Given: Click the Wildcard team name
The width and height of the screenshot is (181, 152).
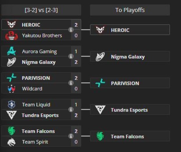Looking at the screenshot, I should click(32, 88).
